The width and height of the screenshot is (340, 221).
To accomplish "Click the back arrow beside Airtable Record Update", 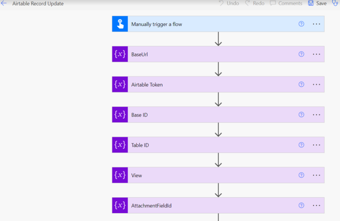I will (4, 3).
